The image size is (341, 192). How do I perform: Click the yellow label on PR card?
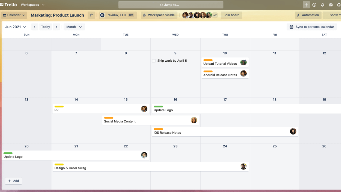(59, 107)
